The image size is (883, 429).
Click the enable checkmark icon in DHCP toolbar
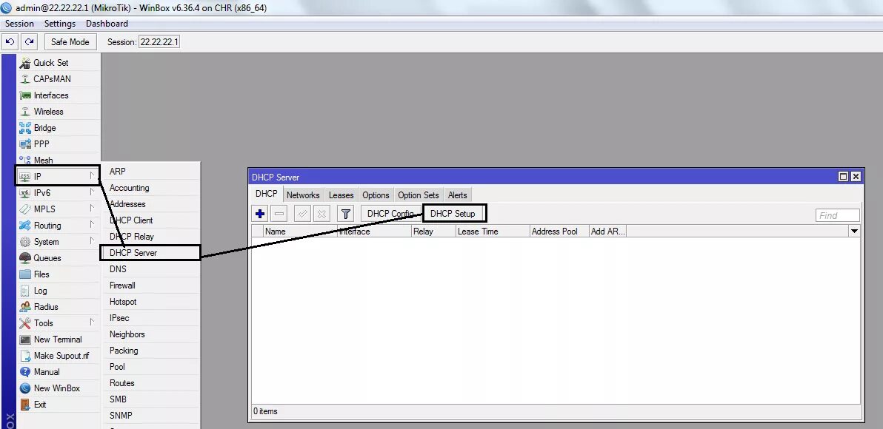[302, 214]
